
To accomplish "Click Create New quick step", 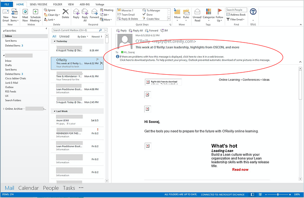I will [x=151, y=19].
